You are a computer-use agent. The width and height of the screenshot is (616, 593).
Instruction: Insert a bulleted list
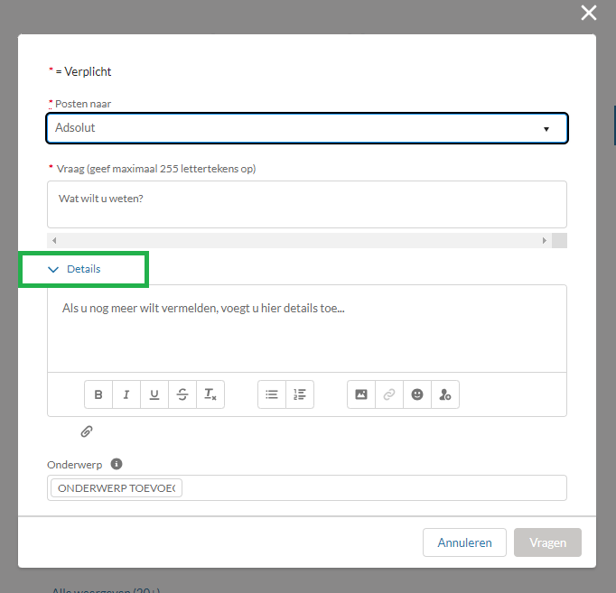pyautogui.click(x=272, y=394)
